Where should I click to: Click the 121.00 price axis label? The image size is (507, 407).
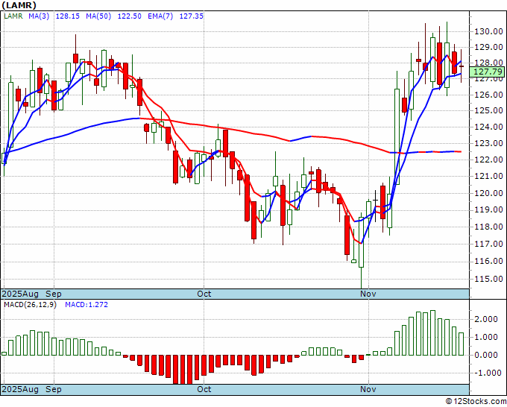tap(488, 176)
